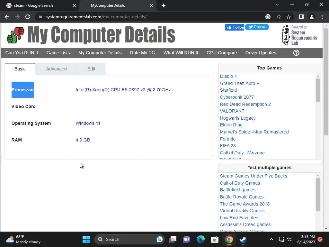The image size is (329, 247).
Task: Close the MyComputerDetails tab
Action: [x=151, y=5]
